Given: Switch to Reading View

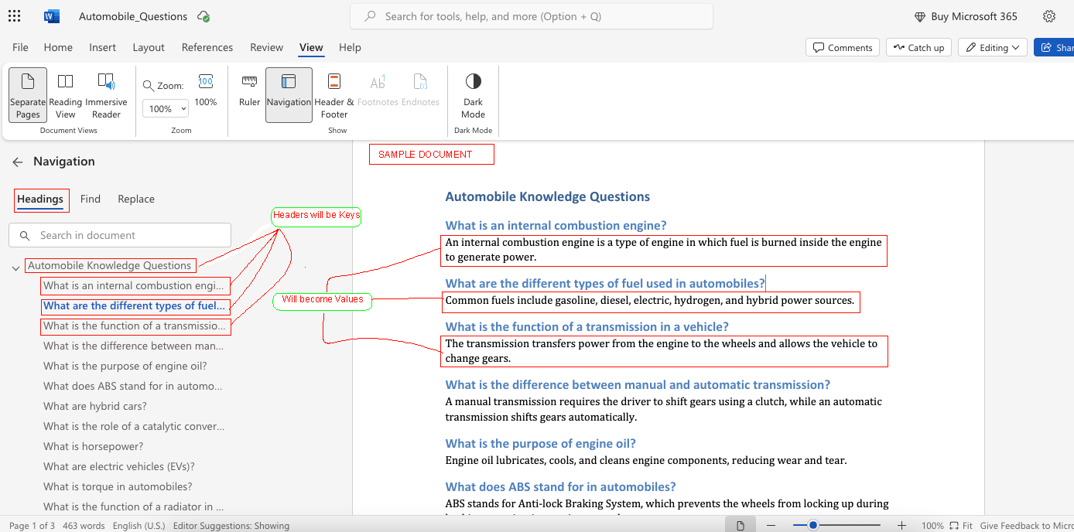Looking at the screenshot, I should (x=66, y=94).
